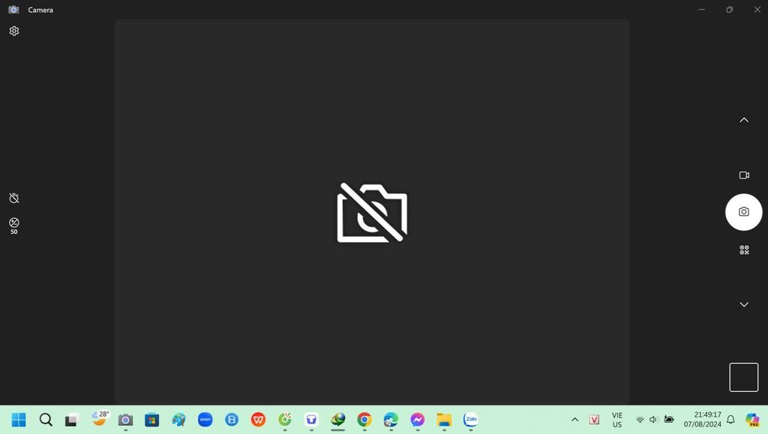Screen dimensions: 768x434
Task: Open Zoom from the taskbar
Action: (x=205, y=420)
